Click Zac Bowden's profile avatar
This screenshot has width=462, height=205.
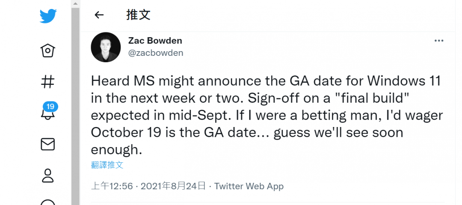click(106, 47)
